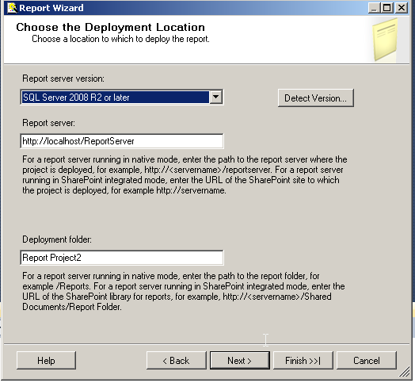The width and height of the screenshot is (415, 383).
Task: Open the Report server version dropdown arrow
Action: click(216, 98)
